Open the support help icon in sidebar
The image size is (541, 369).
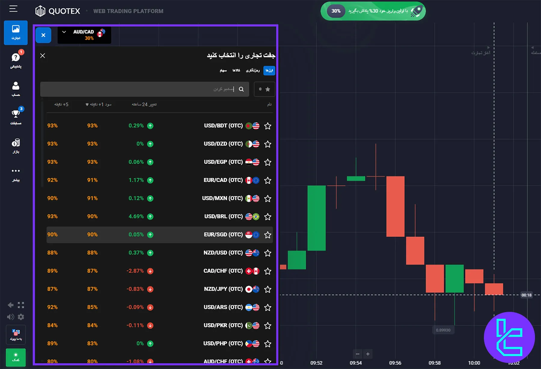16,57
